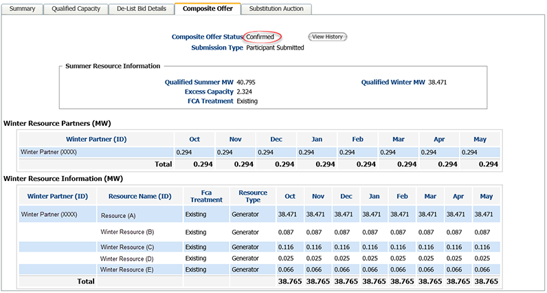Click the Mar column header in Resource Information table
Viewport: 547px width, 293px height.
click(x=430, y=196)
